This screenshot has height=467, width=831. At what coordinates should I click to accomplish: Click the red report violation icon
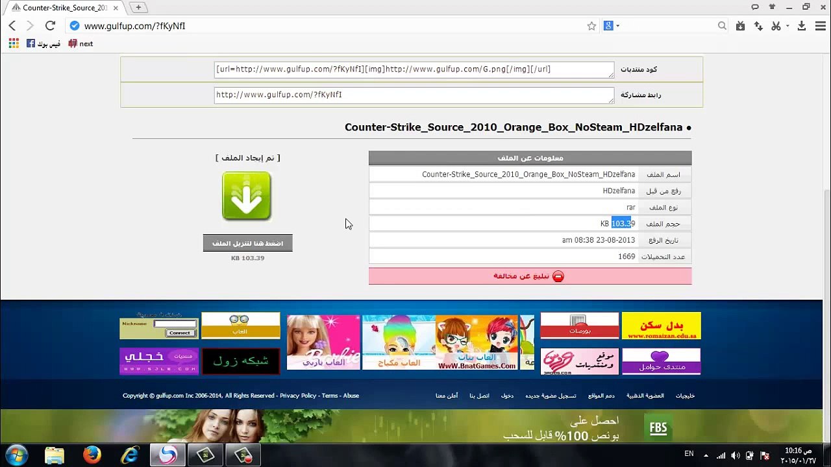[x=558, y=276]
